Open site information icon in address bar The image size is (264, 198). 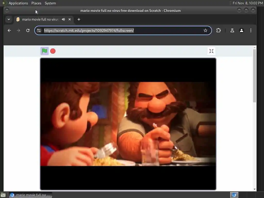pos(39,30)
